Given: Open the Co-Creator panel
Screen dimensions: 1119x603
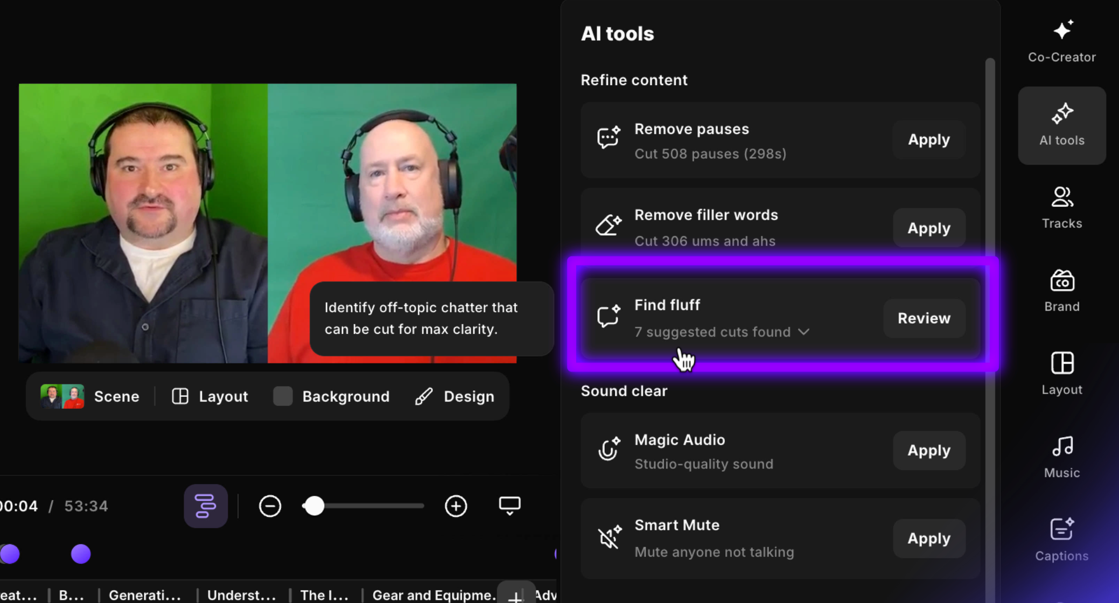Looking at the screenshot, I should tap(1061, 41).
